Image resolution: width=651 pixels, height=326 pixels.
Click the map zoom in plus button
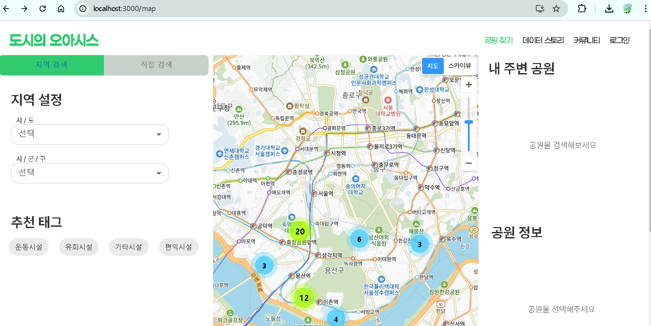[x=469, y=85]
